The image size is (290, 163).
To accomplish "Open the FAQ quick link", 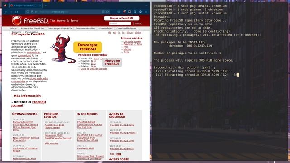I will (126, 47).
